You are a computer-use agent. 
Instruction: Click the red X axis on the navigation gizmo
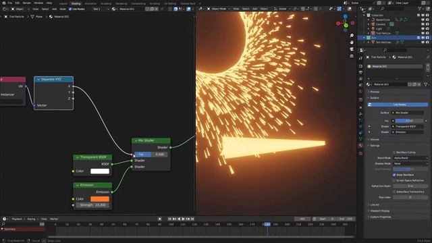pos(338,24)
